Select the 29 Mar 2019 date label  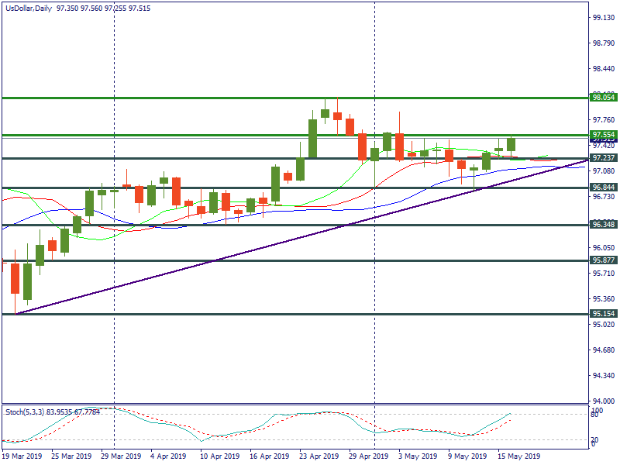[121, 456]
